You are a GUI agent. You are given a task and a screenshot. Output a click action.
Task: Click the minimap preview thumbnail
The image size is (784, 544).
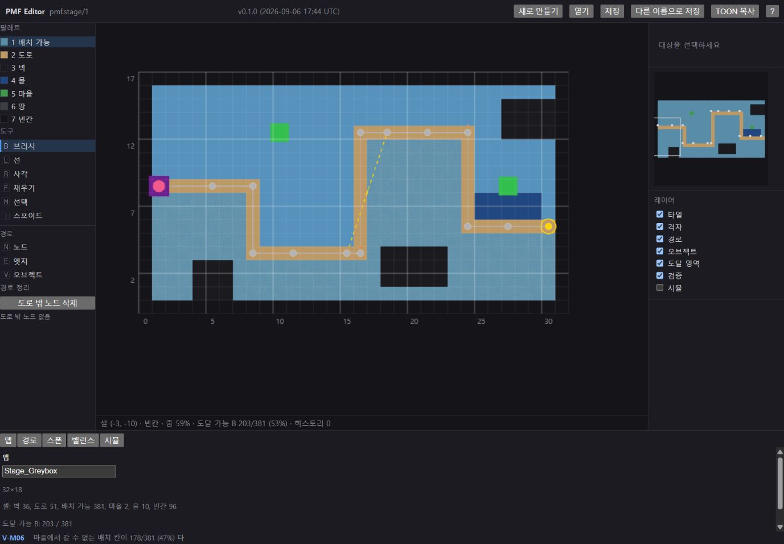[x=711, y=129]
